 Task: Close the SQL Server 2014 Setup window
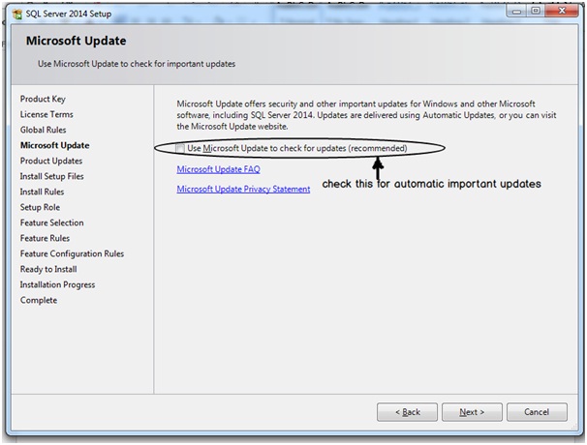562,12
